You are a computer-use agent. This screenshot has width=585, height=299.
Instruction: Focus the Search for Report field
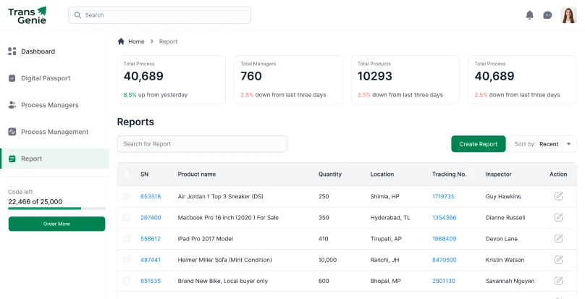point(202,144)
